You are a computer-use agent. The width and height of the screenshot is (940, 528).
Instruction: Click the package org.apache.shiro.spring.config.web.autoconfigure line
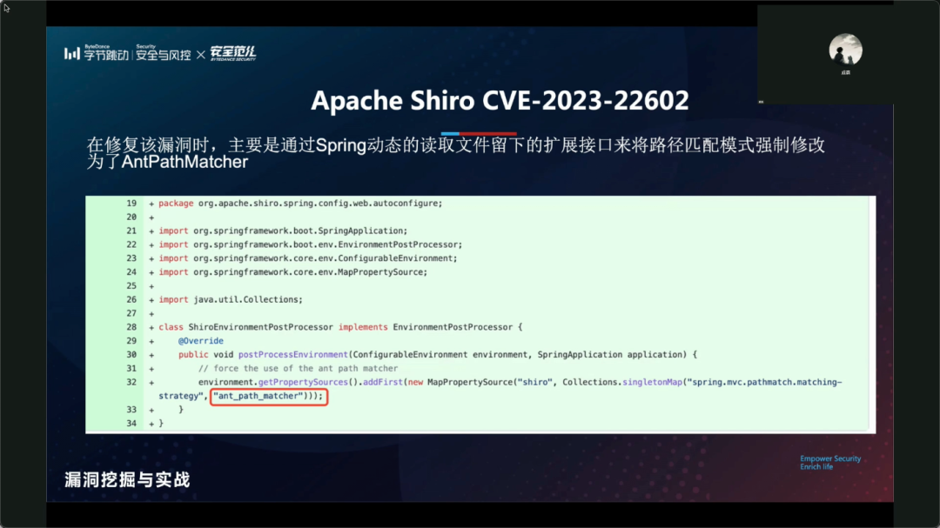[x=300, y=204]
